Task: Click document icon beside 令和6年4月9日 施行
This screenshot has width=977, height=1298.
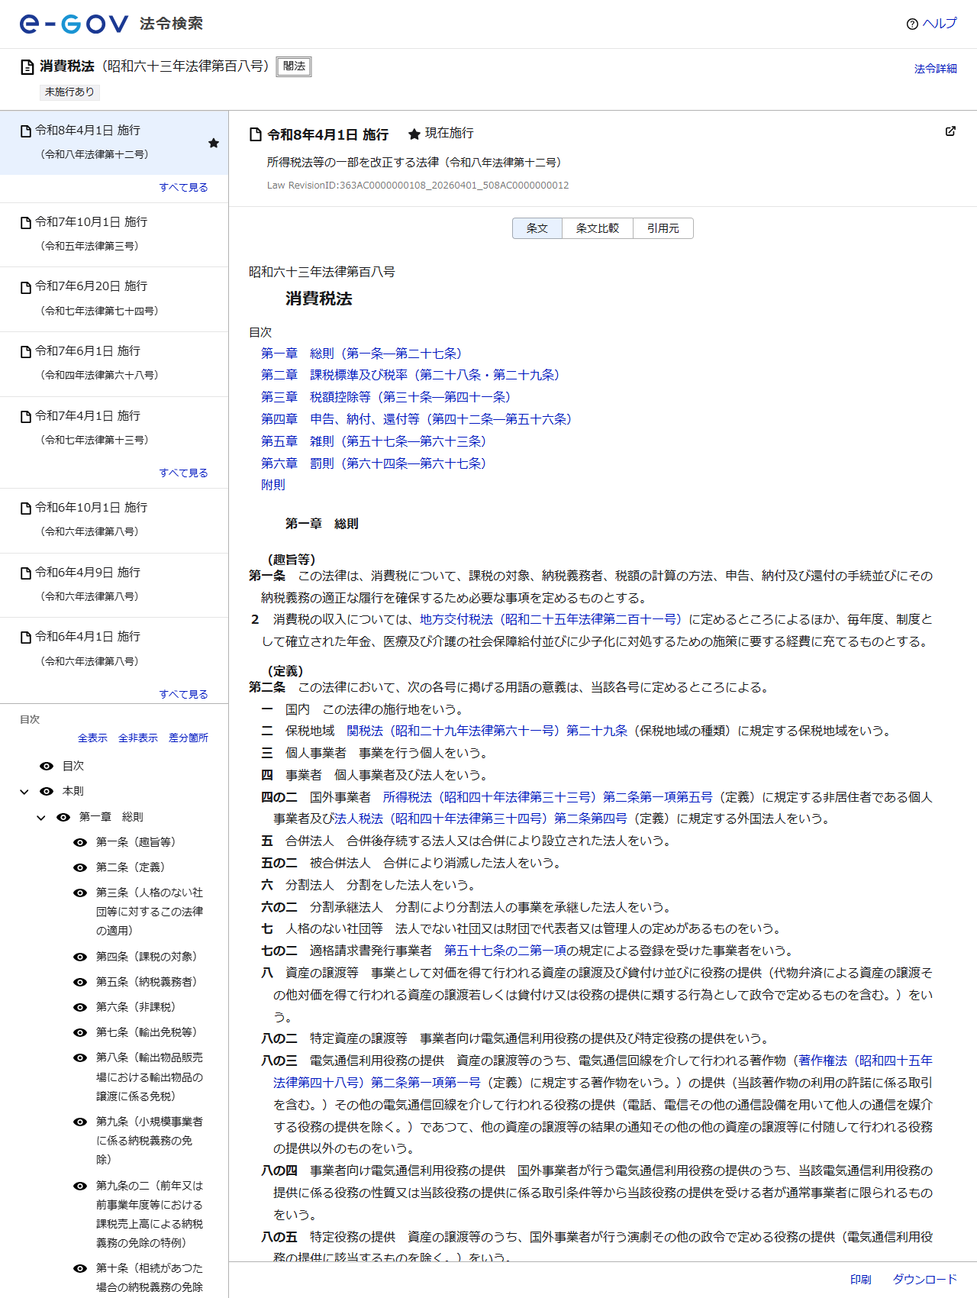Action: click(26, 573)
